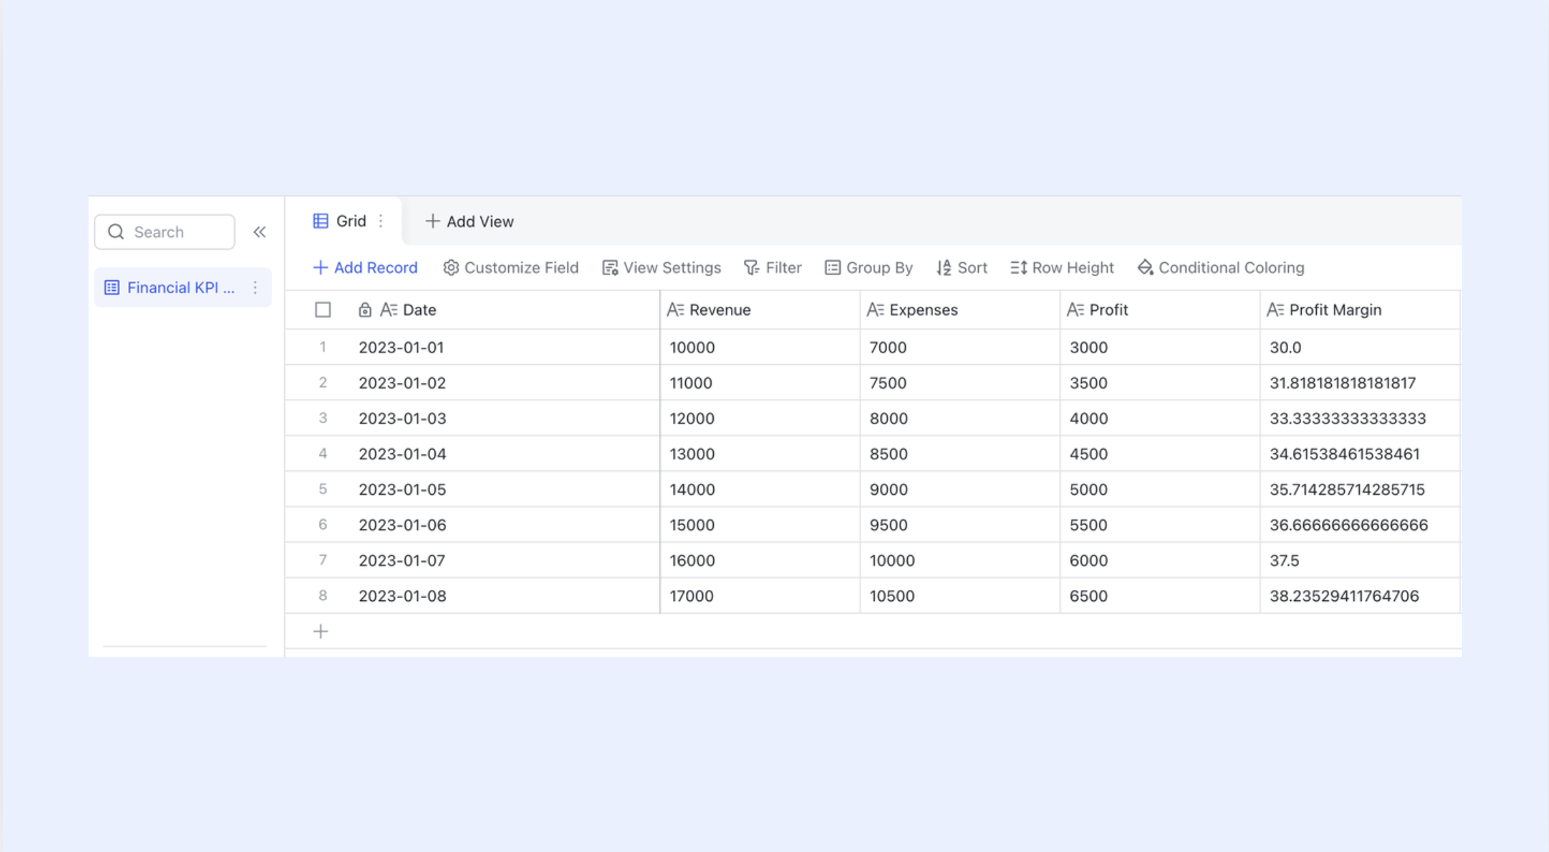Select Profit Margin cell 34.61538461538461
1549x852 pixels.
click(1360, 454)
